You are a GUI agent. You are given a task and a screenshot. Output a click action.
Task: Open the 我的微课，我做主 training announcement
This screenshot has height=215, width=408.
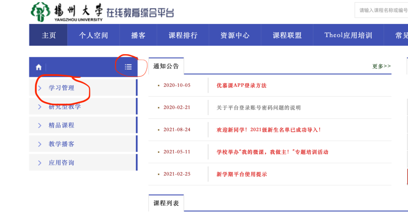pos(272,152)
